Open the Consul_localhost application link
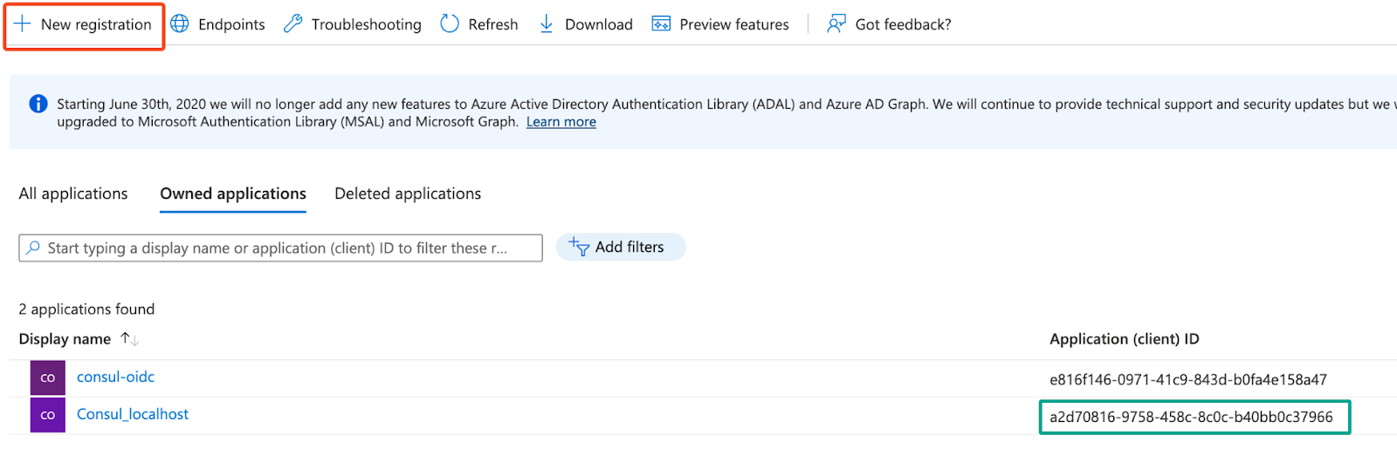Image resolution: width=1397 pixels, height=469 pixels. [x=133, y=414]
